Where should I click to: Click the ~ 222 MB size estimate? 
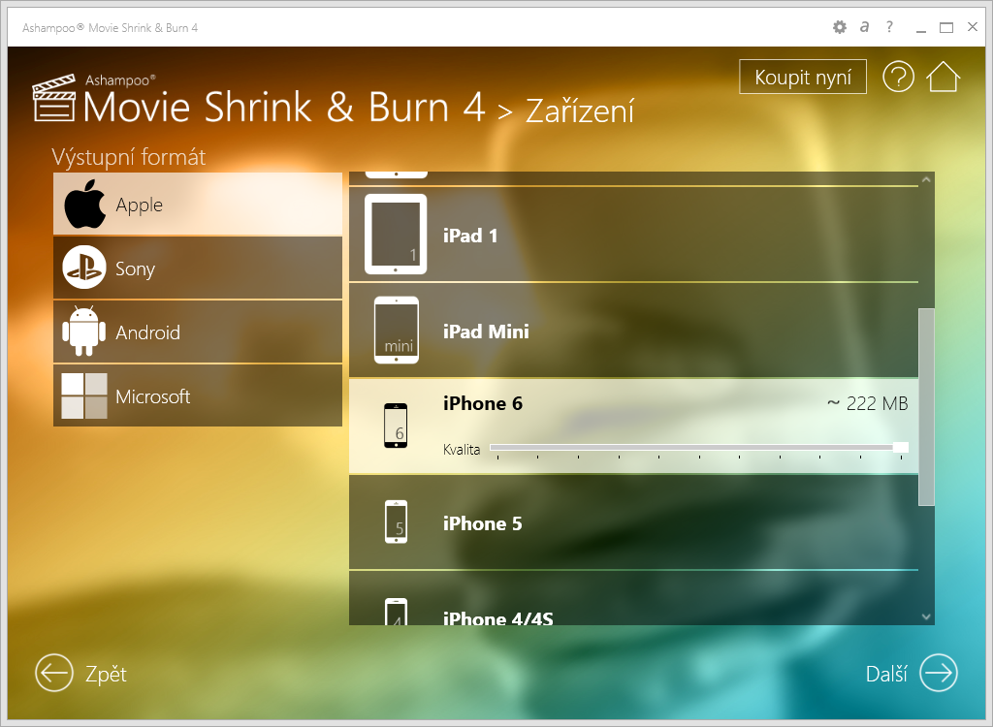[868, 403]
